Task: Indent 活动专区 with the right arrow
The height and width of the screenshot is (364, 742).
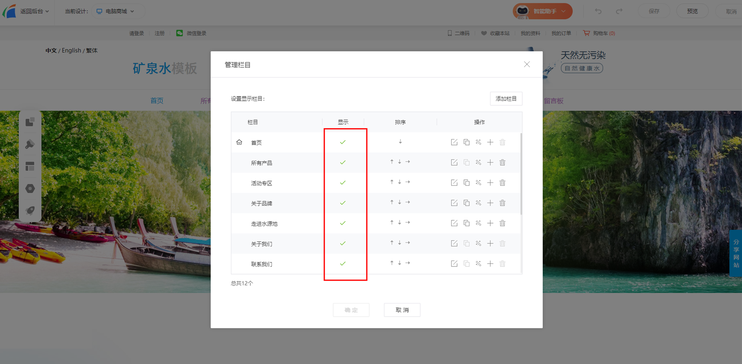Action: point(407,182)
